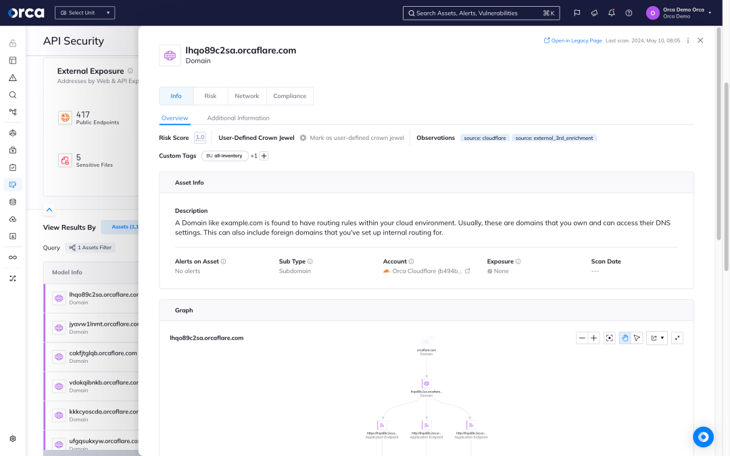This screenshot has height=456, width=730.
Task: Open the help question mark icon
Action: (629, 13)
